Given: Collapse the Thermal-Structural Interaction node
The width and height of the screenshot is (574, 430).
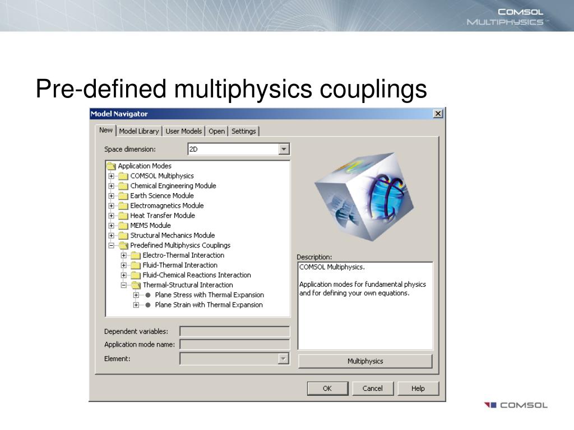Looking at the screenshot, I should coord(124,285).
